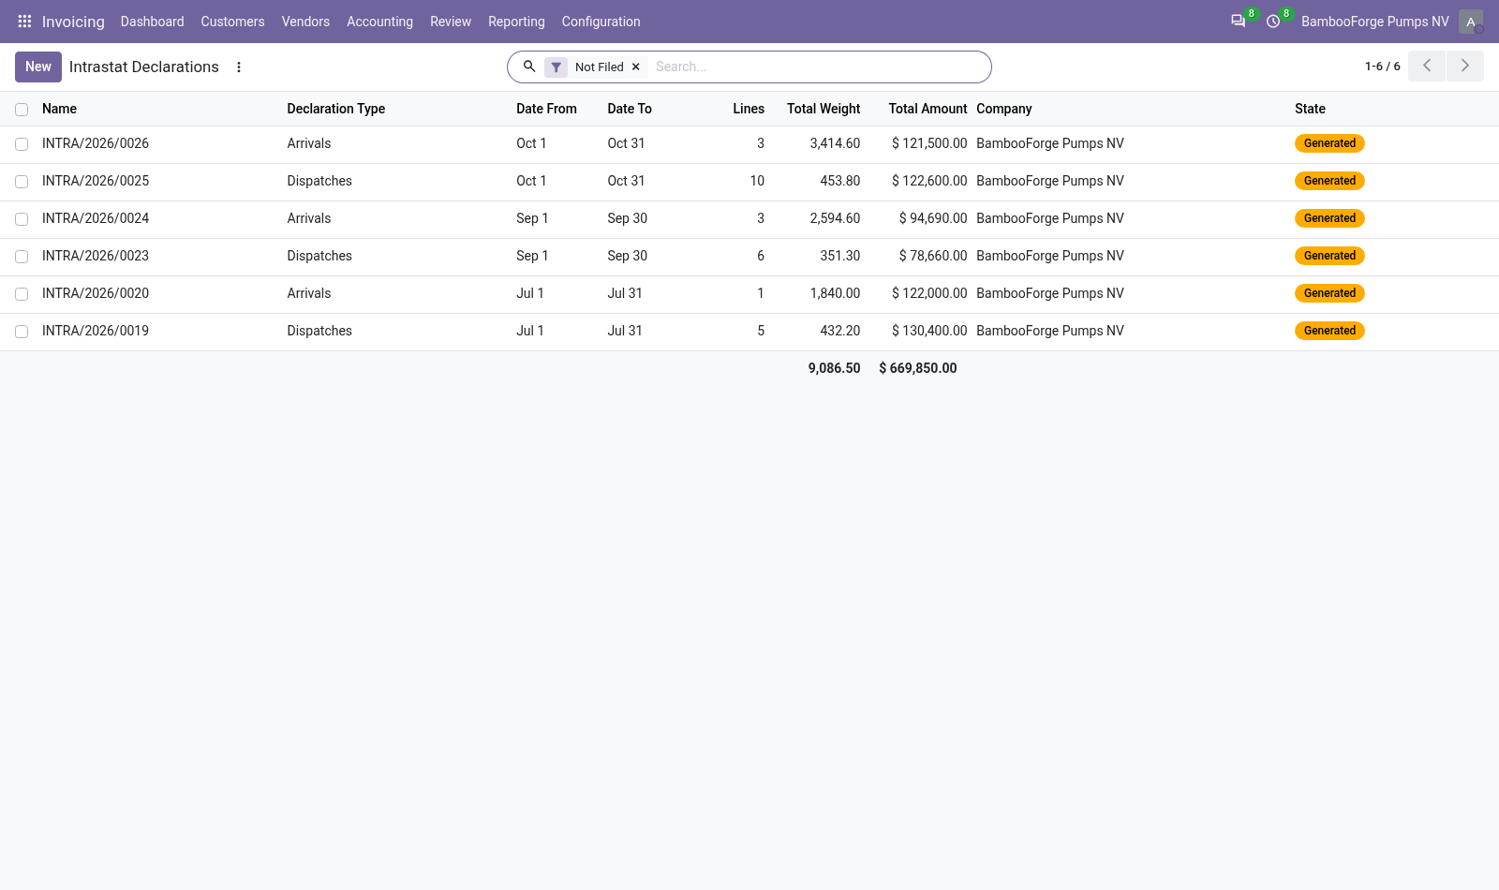Click Generated badge of INTRA/2026/0023
1499x890 pixels.
(1329, 256)
